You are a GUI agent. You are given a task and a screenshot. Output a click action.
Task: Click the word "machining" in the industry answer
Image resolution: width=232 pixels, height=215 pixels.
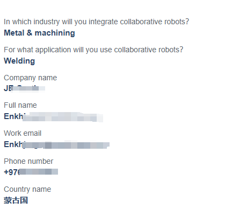click(x=55, y=33)
